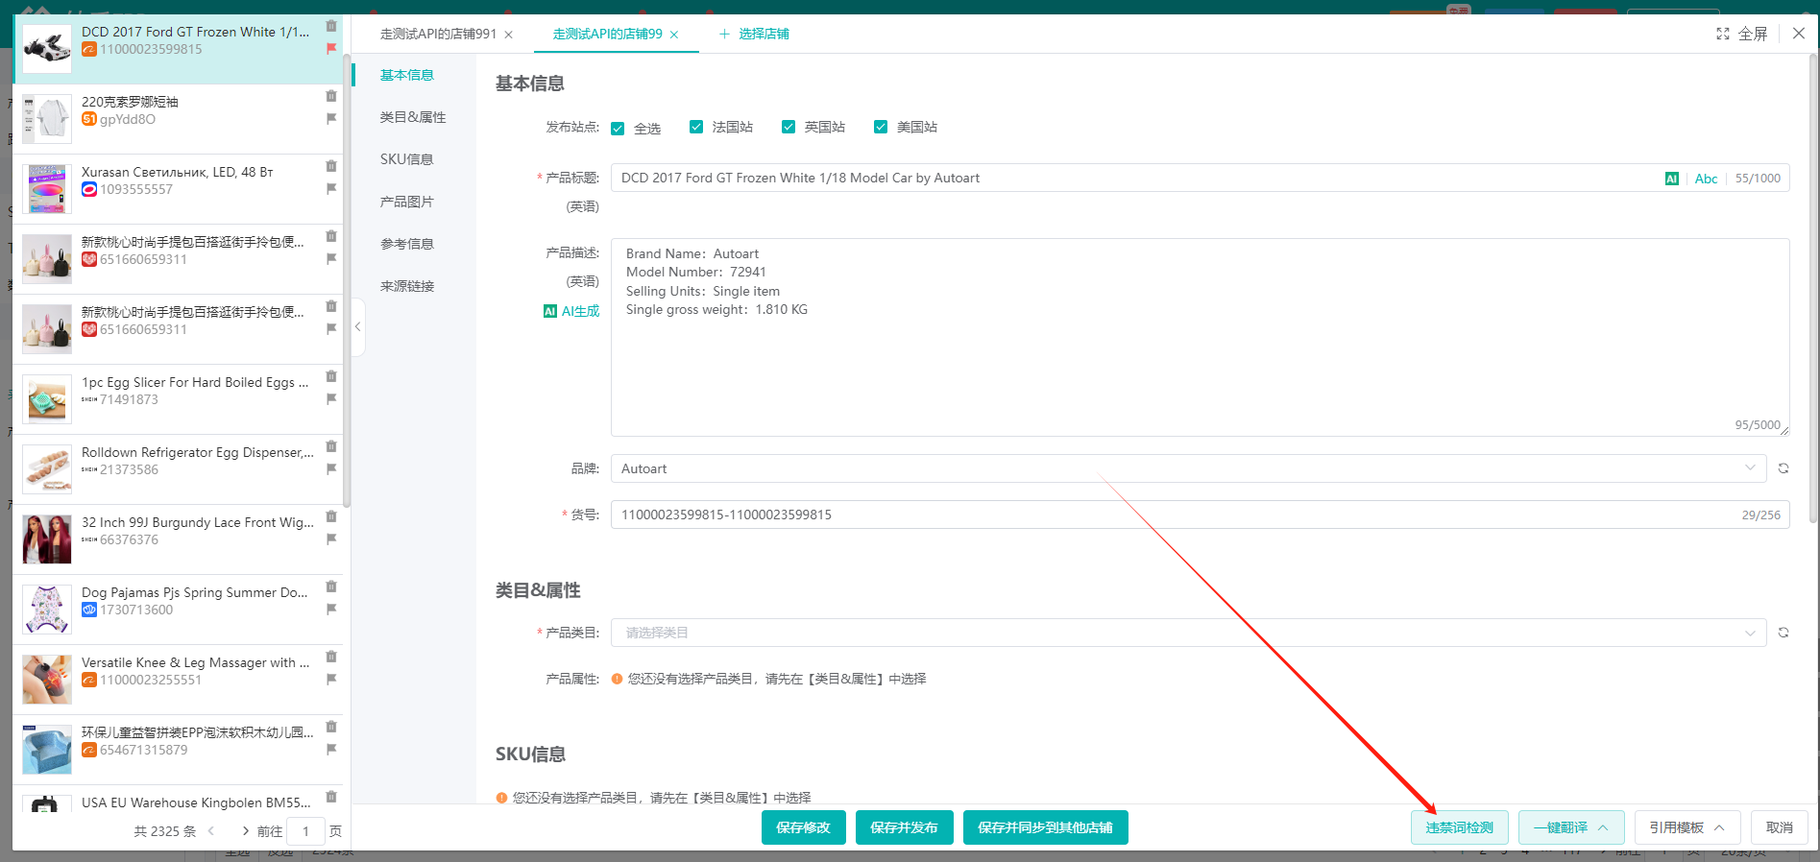Click the 取消 button
The width and height of the screenshot is (1820, 862).
(1780, 827)
